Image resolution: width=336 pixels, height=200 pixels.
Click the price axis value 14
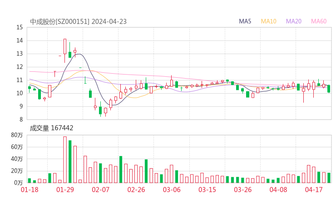[x=20, y=40]
